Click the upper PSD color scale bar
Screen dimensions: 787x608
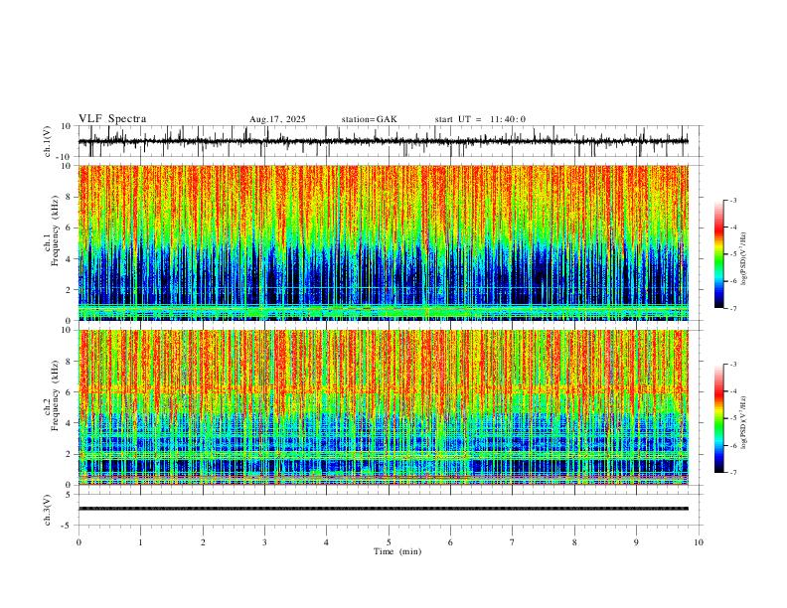pos(718,254)
